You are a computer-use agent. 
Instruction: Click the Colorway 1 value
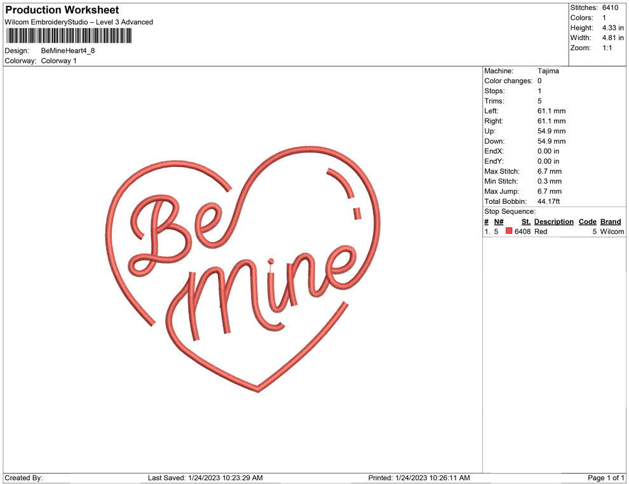coord(58,60)
